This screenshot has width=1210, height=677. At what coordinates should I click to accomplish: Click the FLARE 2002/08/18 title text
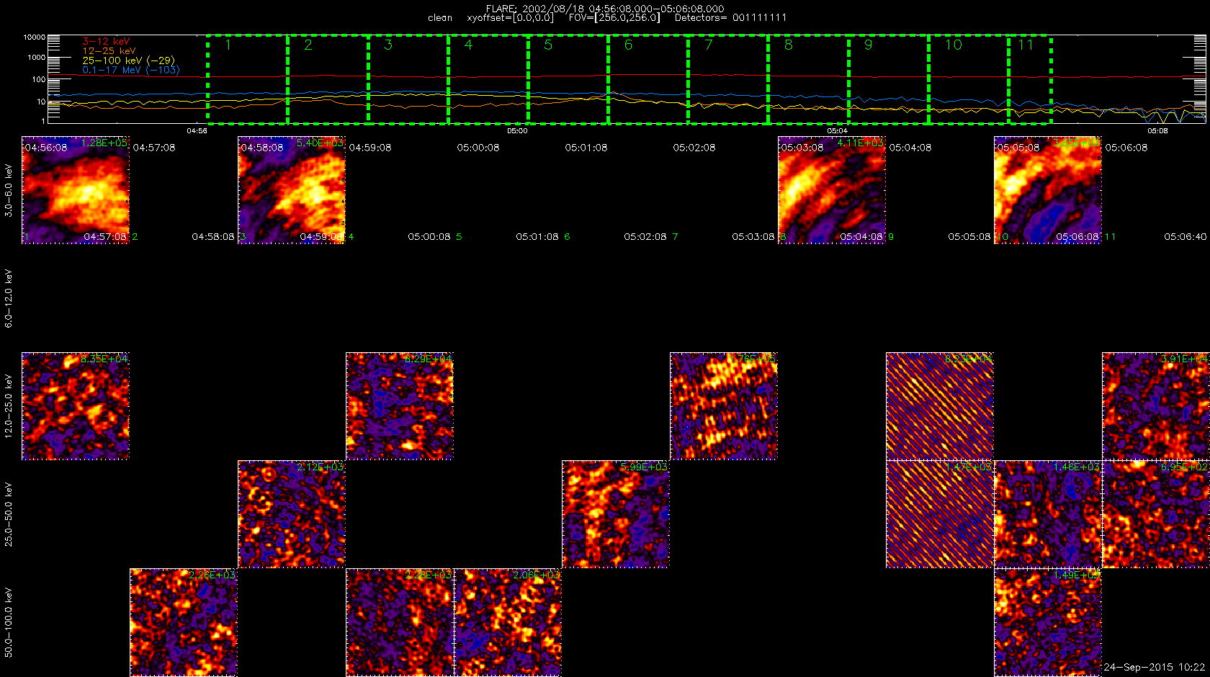[x=605, y=9]
